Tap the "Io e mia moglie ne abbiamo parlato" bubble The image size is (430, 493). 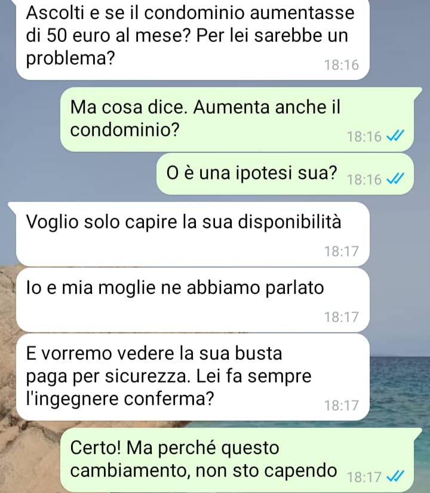[193, 300]
